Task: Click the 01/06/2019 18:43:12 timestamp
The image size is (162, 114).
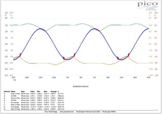Action: tap(81, 87)
